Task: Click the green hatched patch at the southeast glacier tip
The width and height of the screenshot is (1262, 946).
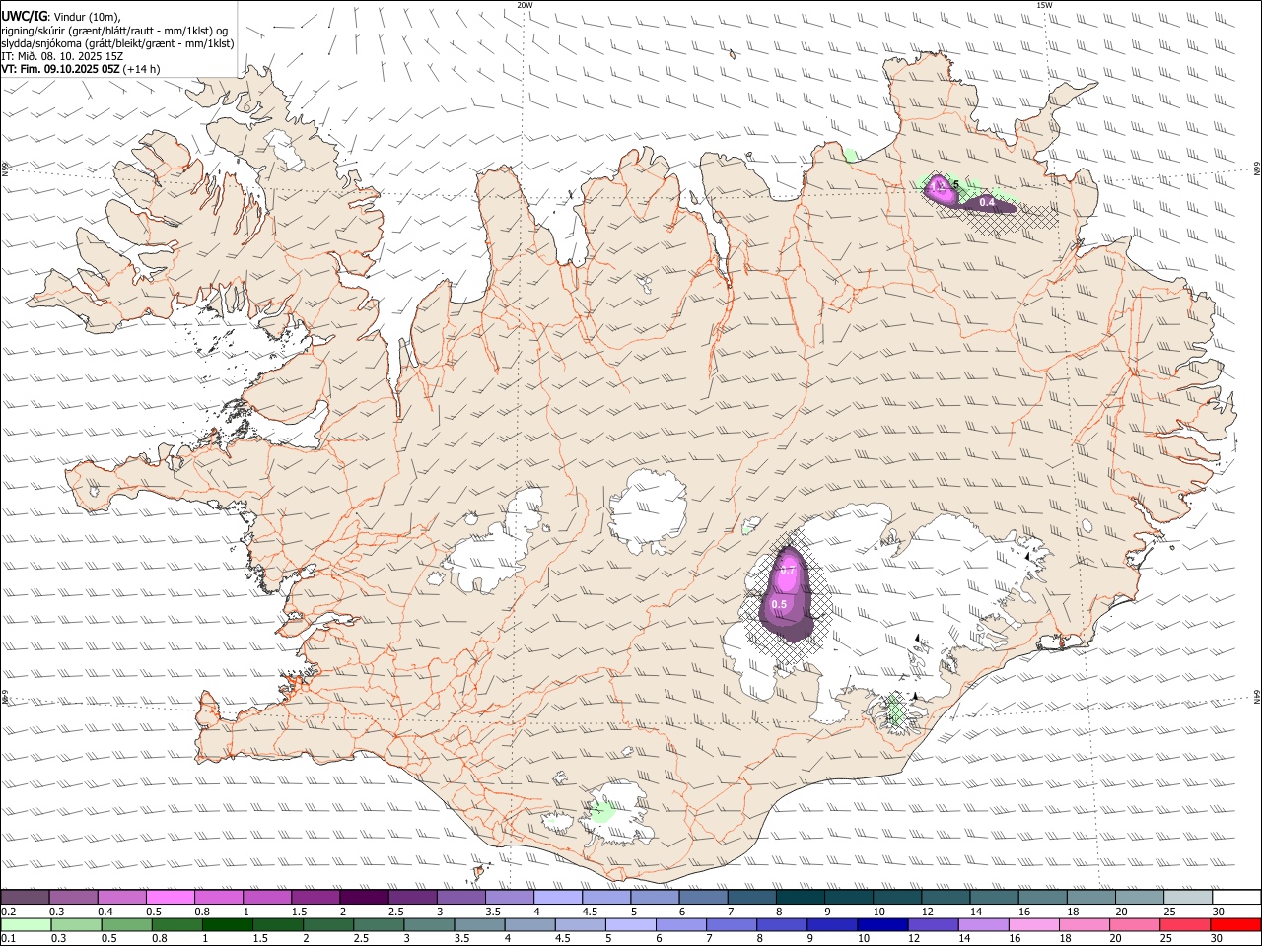Action: [x=895, y=709]
